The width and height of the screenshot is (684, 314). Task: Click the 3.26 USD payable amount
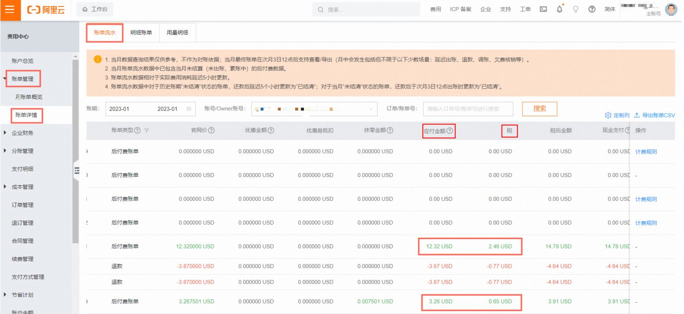click(x=440, y=301)
